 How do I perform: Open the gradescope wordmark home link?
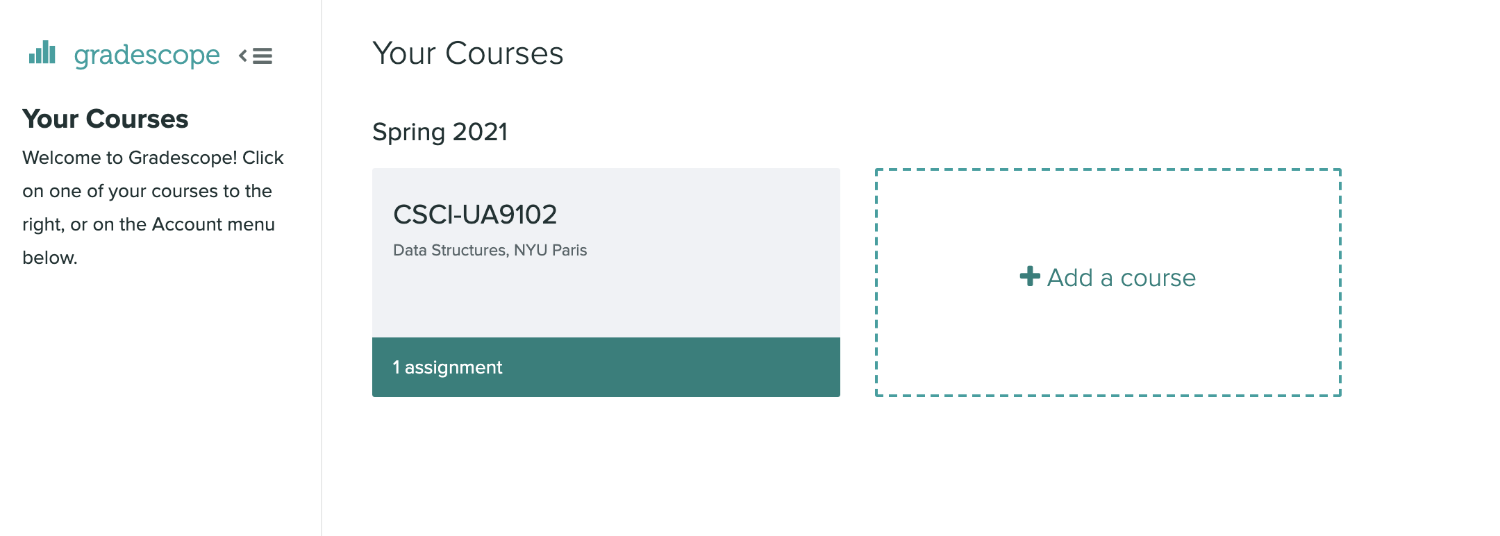[147, 55]
